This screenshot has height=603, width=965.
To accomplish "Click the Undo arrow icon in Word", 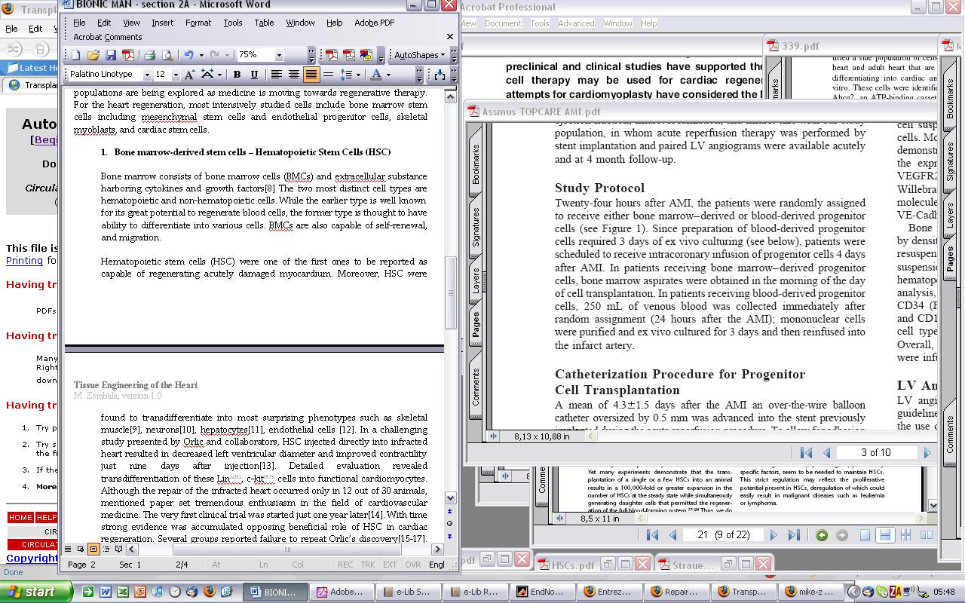I will [x=189, y=55].
